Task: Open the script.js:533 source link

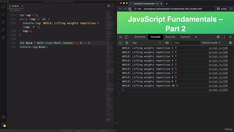Action: [x=218, y=90]
